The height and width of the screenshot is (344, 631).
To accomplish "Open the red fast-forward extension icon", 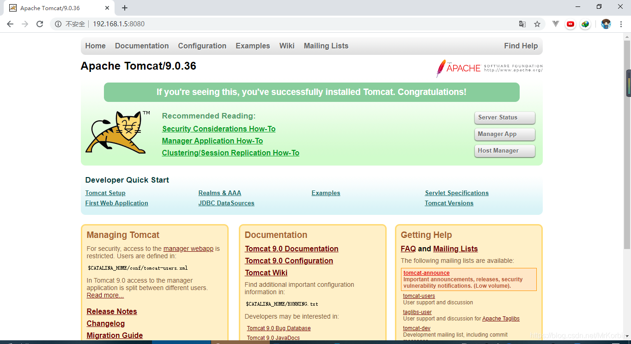I will point(570,24).
